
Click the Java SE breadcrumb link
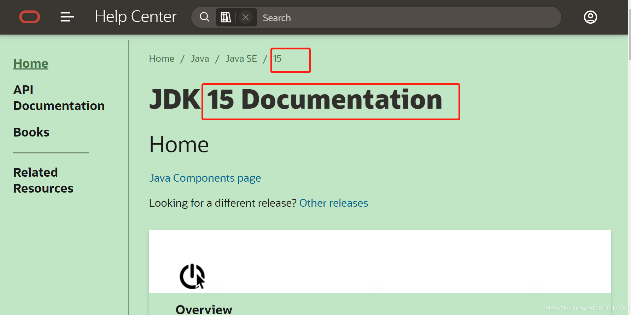click(241, 59)
